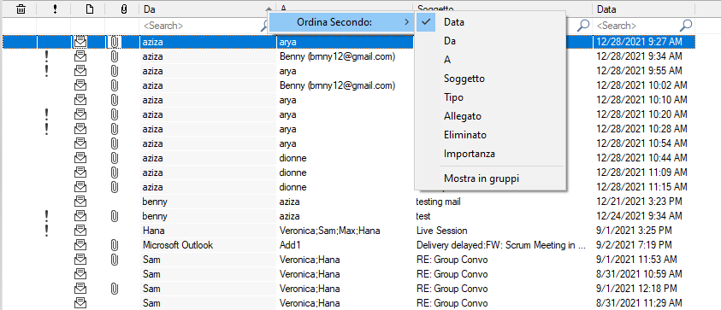
Task: Click sort arrow on the Da column header
Action: point(269,9)
